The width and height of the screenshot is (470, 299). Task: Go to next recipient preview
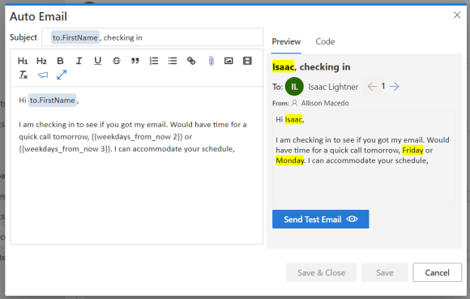(x=394, y=87)
